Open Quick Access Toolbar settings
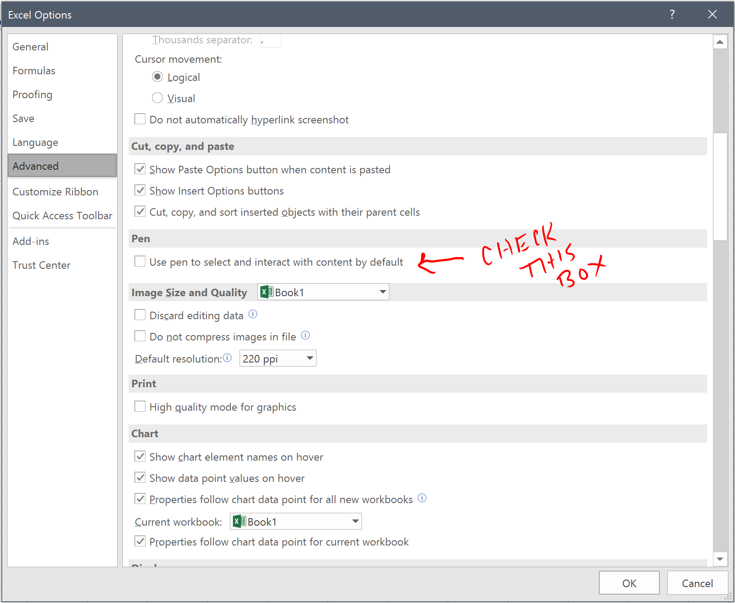The width and height of the screenshot is (735, 603). coord(62,216)
